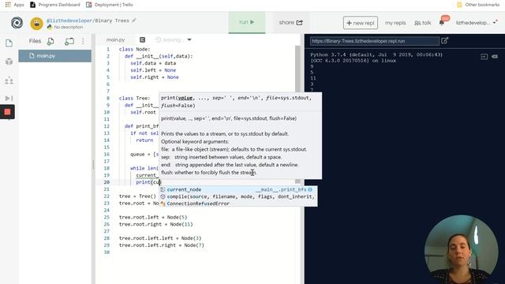Edit the repl name with the pencil icon
505x284 pixels.
click(x=134, y=21)
